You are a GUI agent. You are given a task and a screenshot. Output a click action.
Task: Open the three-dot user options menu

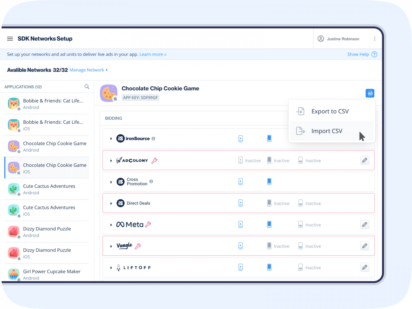point(374,39)
